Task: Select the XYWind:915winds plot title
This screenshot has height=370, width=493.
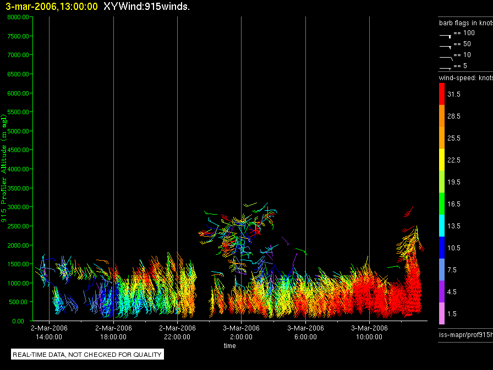Action: 146,7
